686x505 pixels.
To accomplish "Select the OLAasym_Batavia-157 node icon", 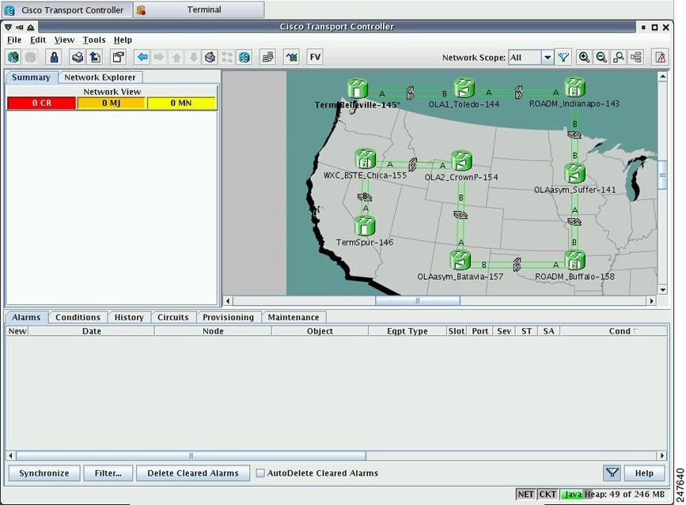I will click(460, 260).
